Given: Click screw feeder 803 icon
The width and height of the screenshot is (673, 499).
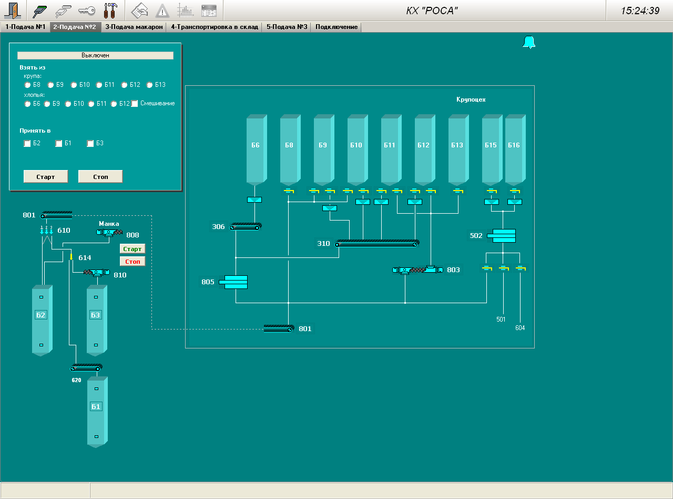Looking at the screenshot, I should [419, 270].
